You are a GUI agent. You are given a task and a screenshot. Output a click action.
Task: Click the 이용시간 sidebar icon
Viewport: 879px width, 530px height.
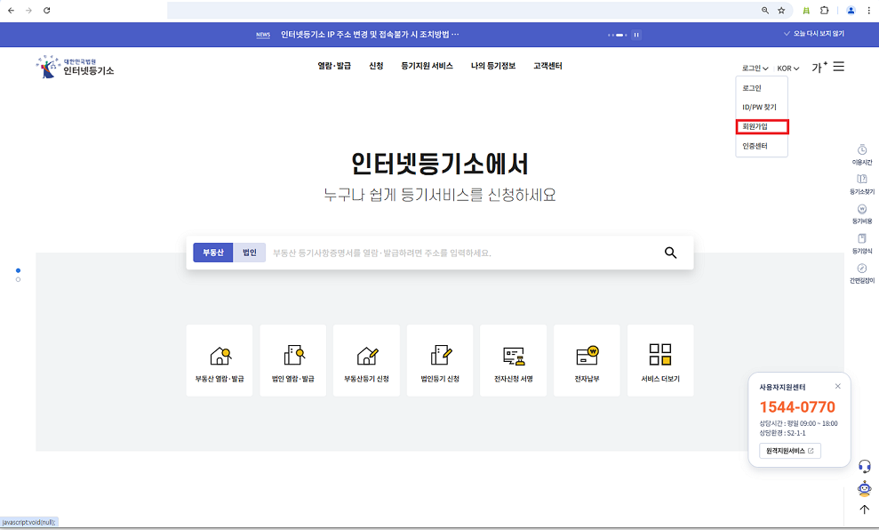click(x=862, y=154)
